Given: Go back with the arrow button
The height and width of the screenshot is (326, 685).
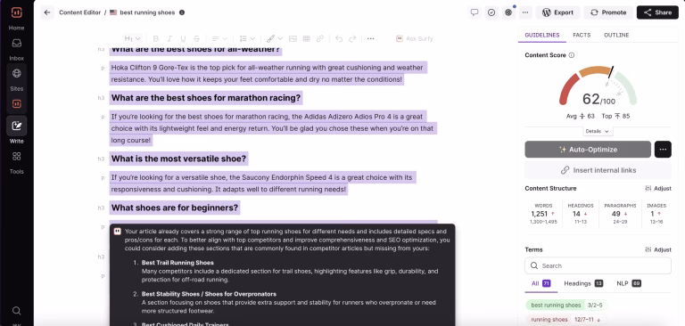Looking at the screenshot, I should click(47, 12).
